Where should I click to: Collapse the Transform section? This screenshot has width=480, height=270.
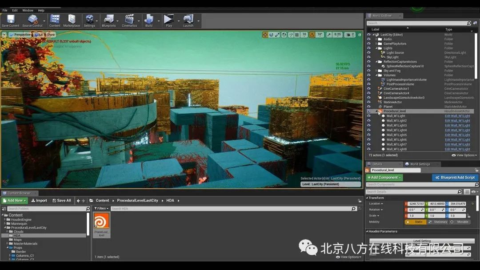pos(367,198)
